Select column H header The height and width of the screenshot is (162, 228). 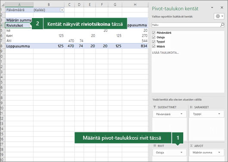[x=135, y=5]
